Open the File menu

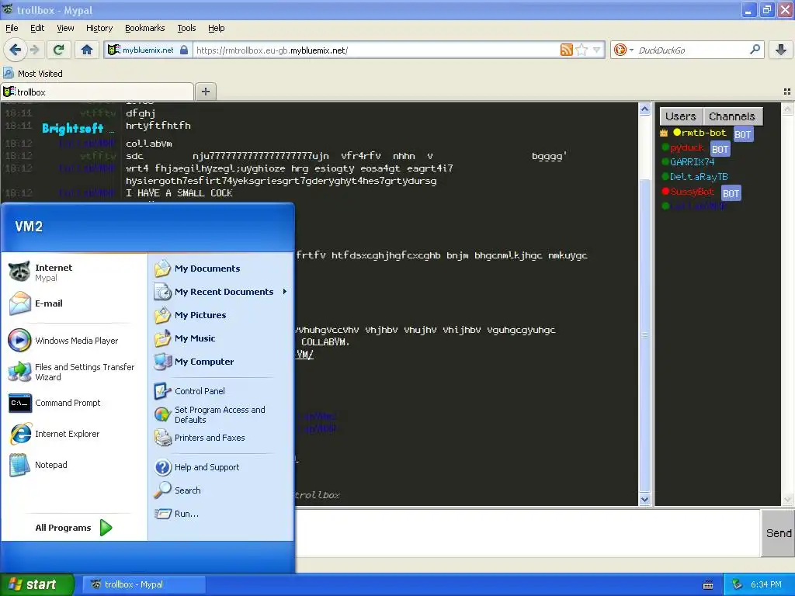(12, 28)
